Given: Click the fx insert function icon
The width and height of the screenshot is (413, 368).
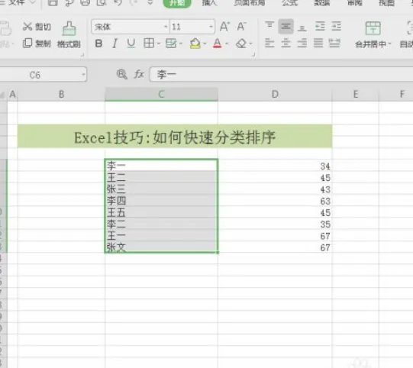Looking at the screenshot, I should click(x=139, y=74).
